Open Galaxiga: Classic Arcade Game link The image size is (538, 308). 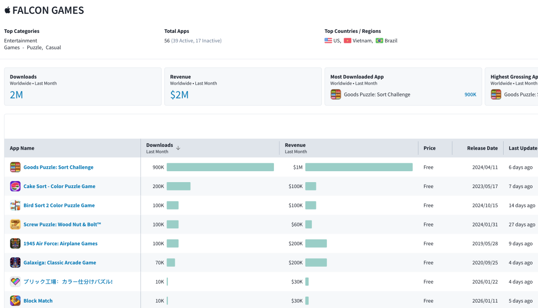pyautogui.click(x=60, y=262)
